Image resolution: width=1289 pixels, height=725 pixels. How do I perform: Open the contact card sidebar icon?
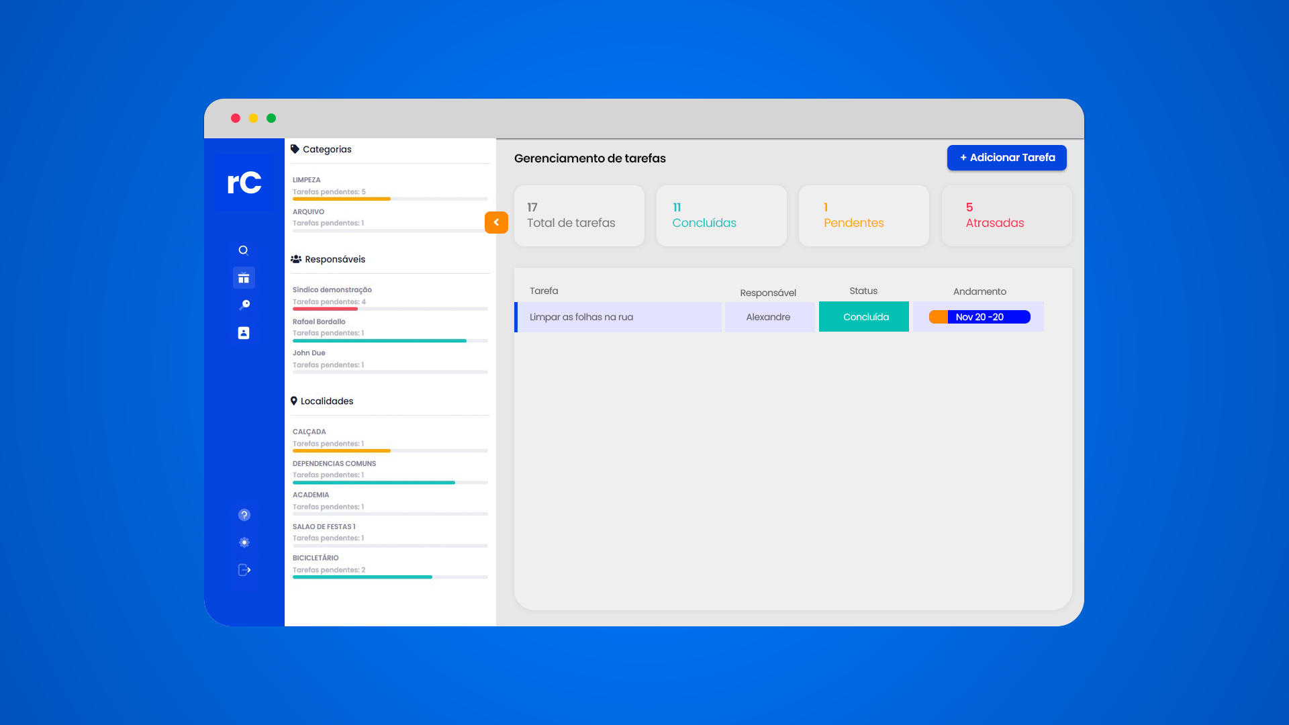pyautogui.click(x=244, y=333)
